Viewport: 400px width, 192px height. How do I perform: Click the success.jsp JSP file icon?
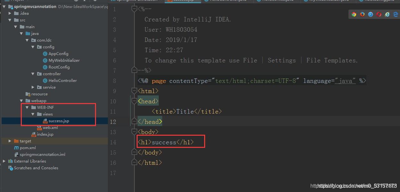tap(45, 121)
